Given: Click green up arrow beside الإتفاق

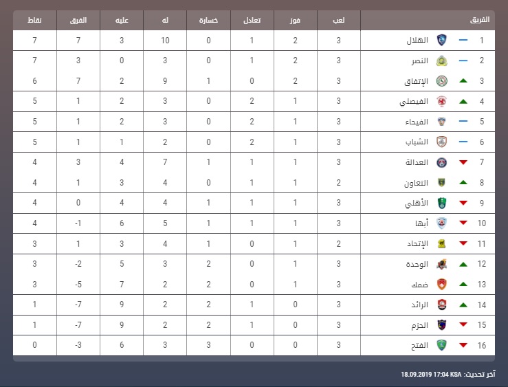Looking at the screenshot, I should (463, 80).
